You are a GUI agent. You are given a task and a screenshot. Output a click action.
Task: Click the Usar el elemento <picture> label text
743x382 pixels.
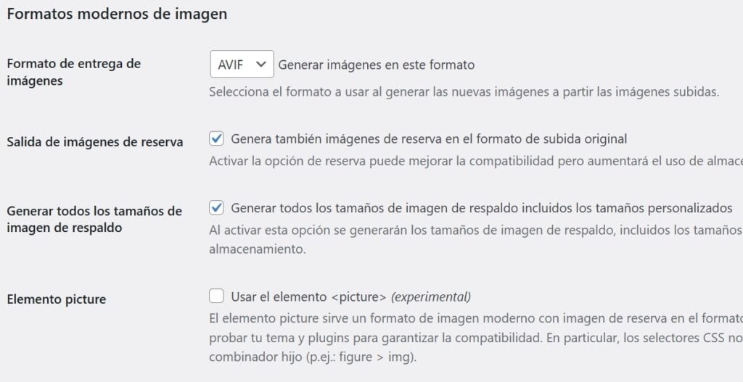[309, 297]
